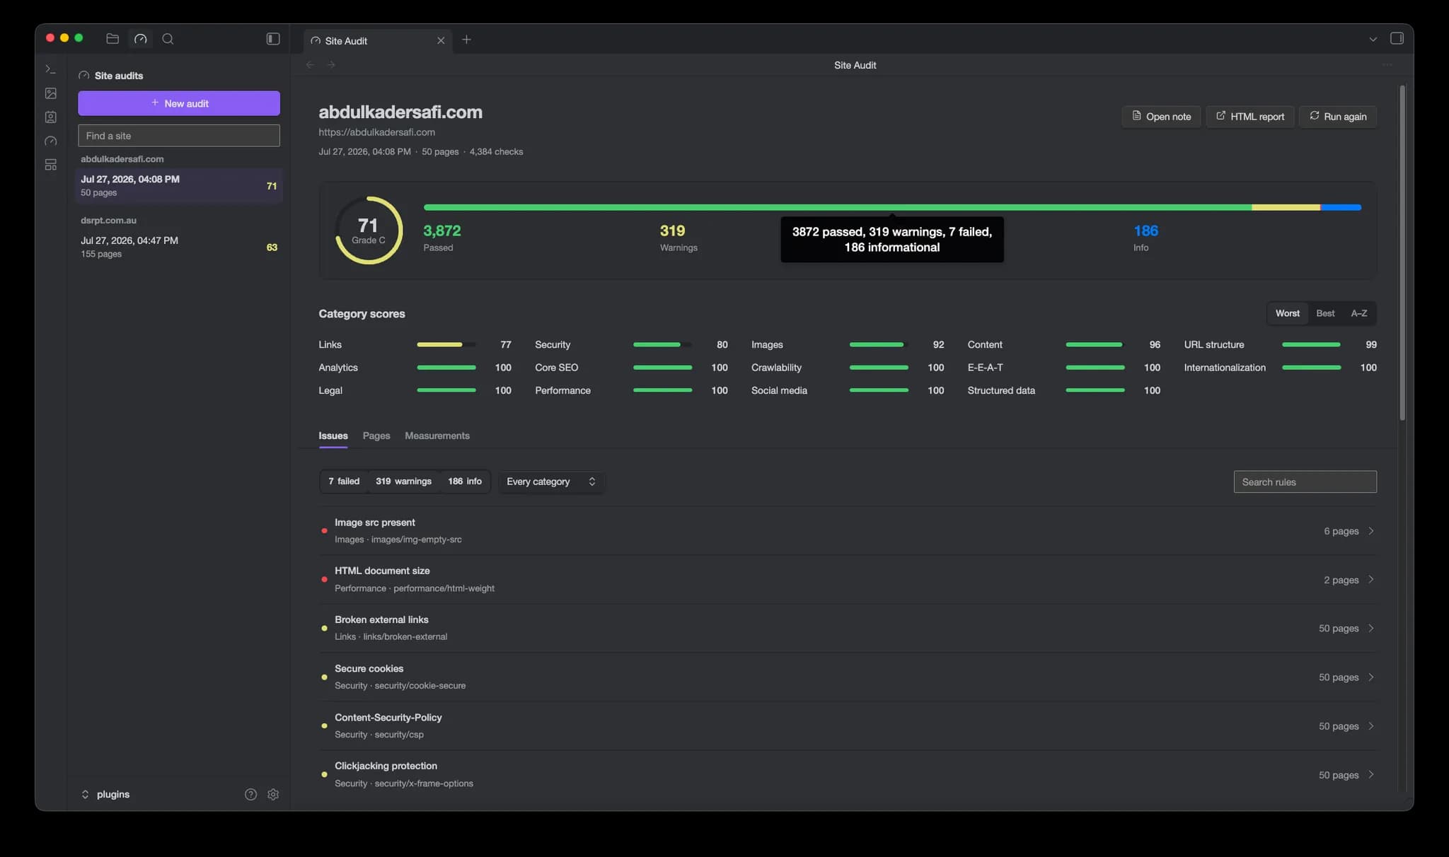Click the HTML report button
1449x857 pixels.
[1250, 117]
